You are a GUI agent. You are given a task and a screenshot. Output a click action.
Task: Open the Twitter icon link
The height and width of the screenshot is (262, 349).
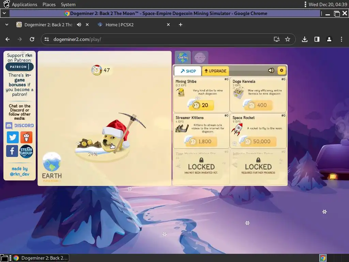pos(13,137)
